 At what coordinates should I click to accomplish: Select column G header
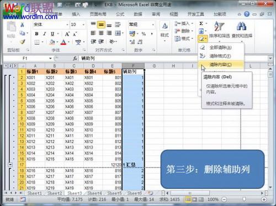pyautogui.click(x=154, y=66)
